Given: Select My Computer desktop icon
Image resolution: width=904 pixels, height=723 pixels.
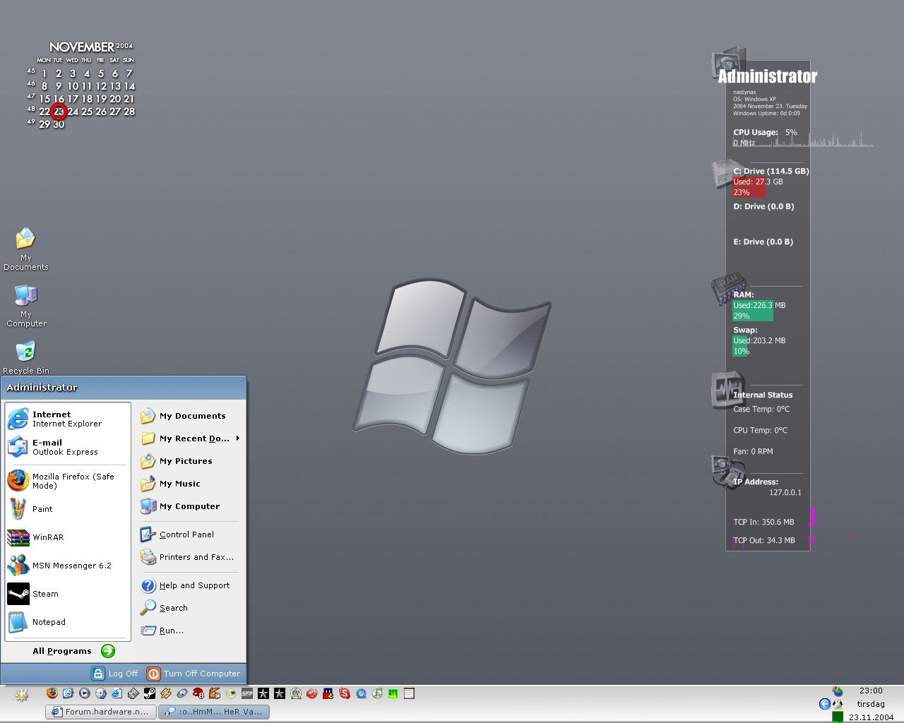Looking at the screenshot, I should tap(26, 306).
